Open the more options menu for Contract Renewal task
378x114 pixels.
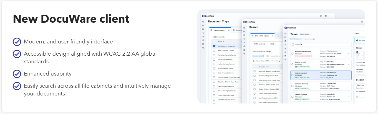tap(349, 86)
